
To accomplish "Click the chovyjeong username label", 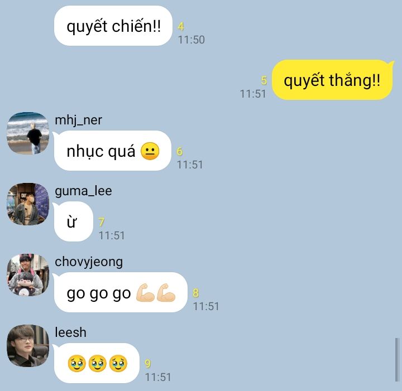I will pyautogui.click(x=89, y=262).
